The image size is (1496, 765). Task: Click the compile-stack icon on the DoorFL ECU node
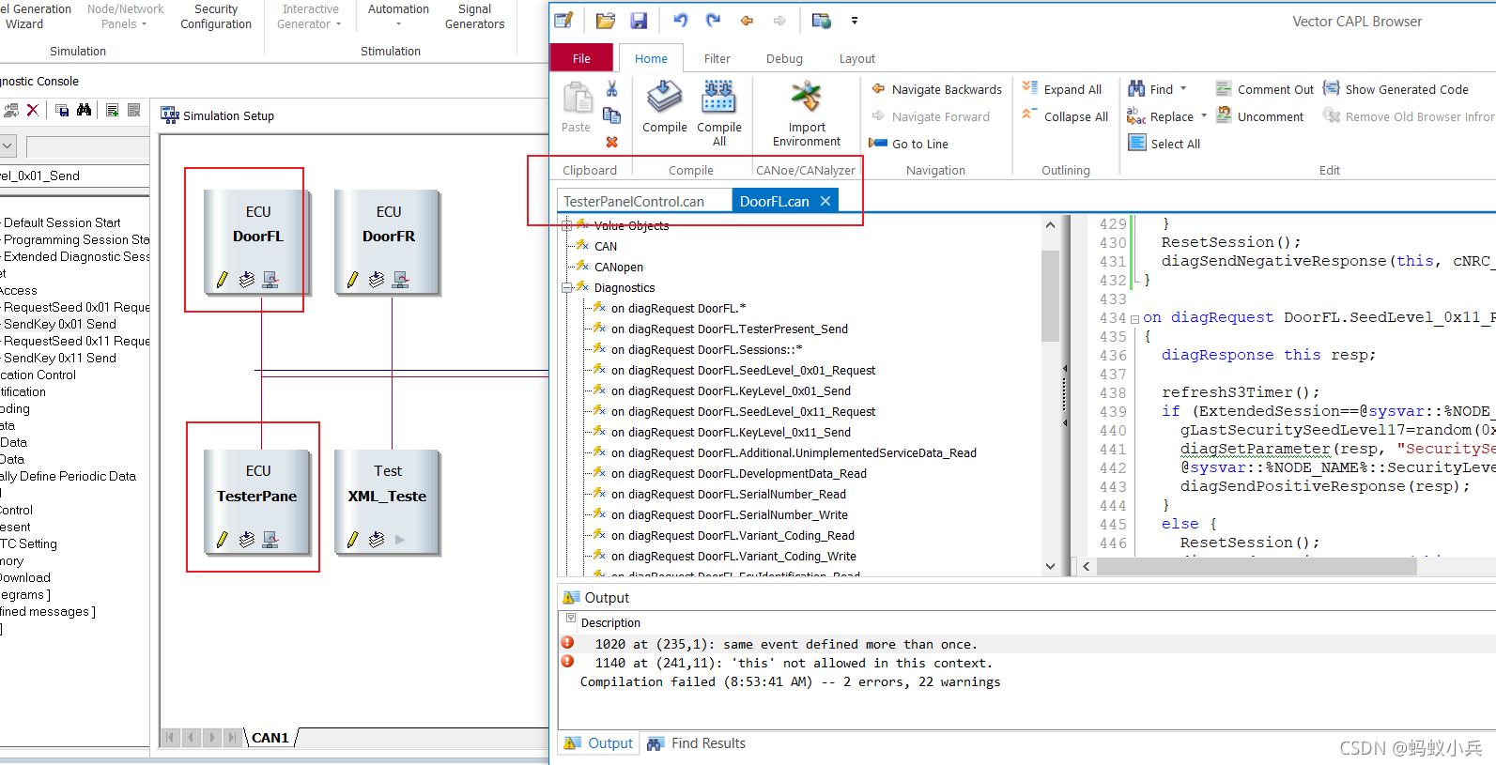(x=246, y=279)
